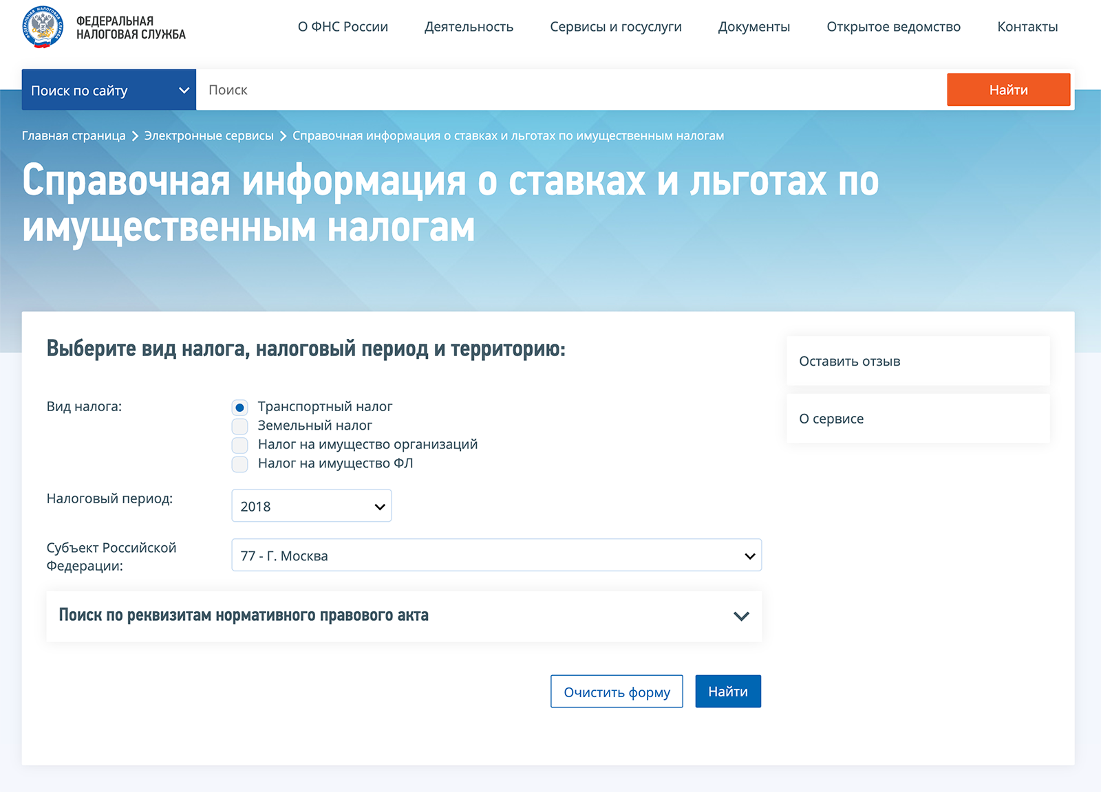
Task: Go to Сервисы и госуслуги menu
Action: (x=615, y=27)
